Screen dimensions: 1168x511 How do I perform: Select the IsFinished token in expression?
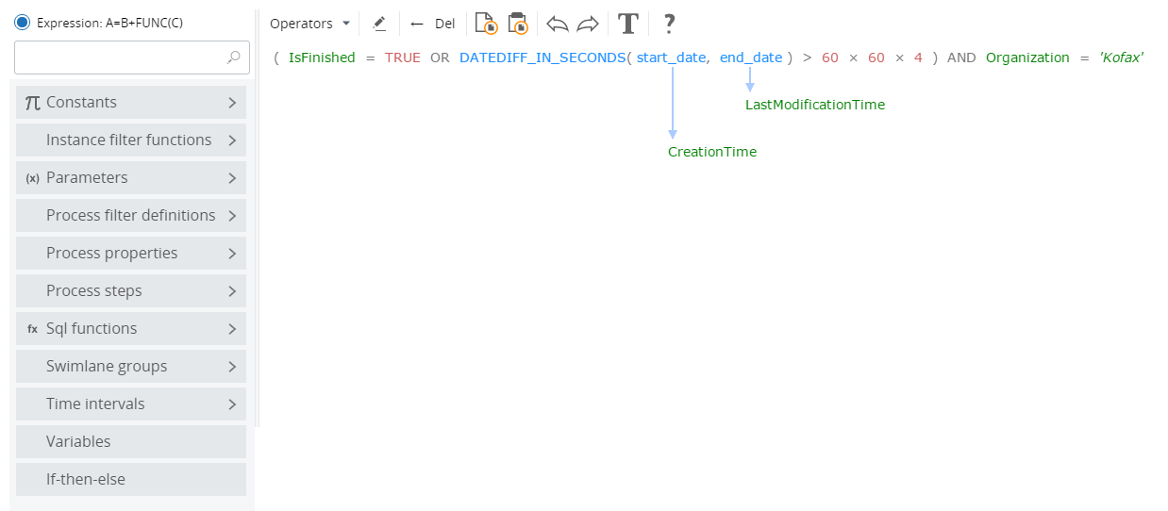(x=322, y=58)
